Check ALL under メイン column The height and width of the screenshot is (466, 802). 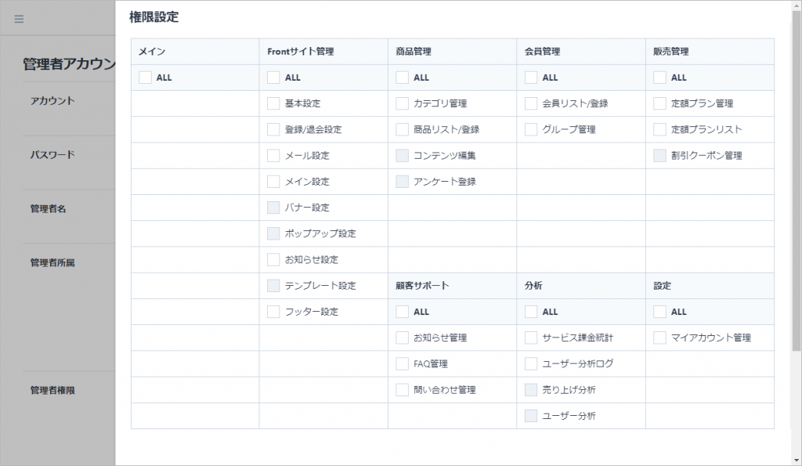tap(145, 78)
